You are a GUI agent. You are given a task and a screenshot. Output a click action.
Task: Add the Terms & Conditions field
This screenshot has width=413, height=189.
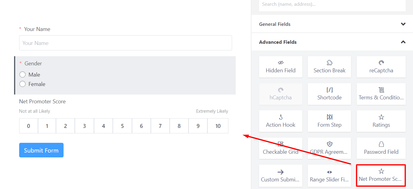(381, 94)
